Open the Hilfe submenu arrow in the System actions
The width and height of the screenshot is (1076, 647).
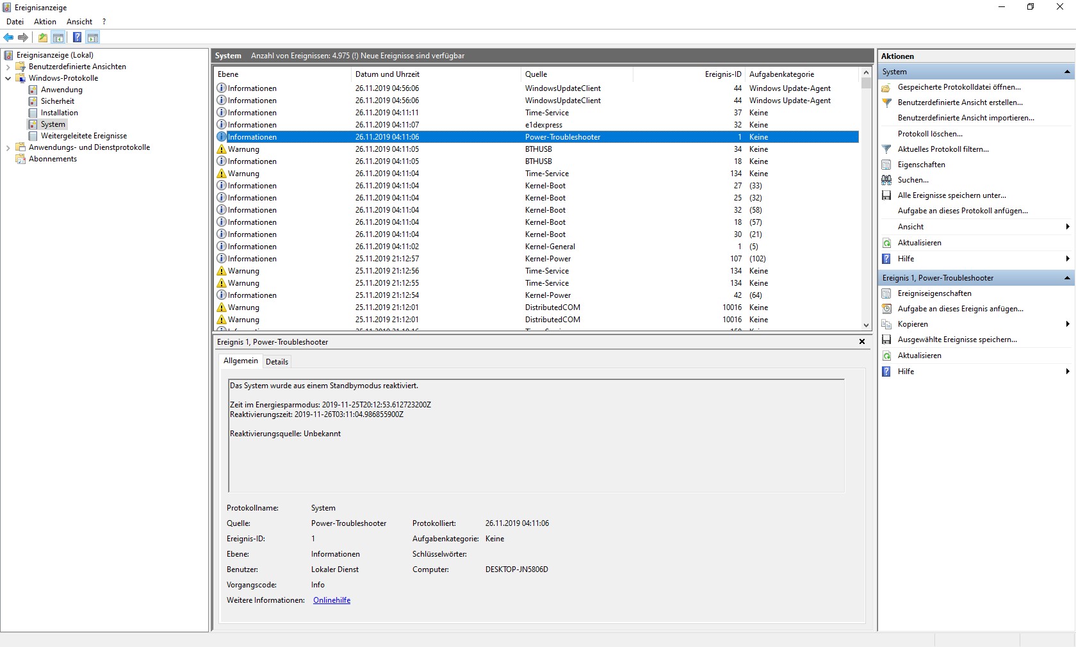tap(1068, 259)
